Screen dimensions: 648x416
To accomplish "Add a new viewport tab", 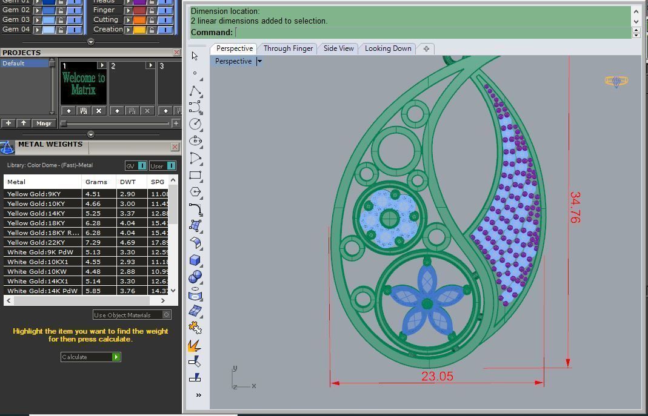I will point(426,48).
